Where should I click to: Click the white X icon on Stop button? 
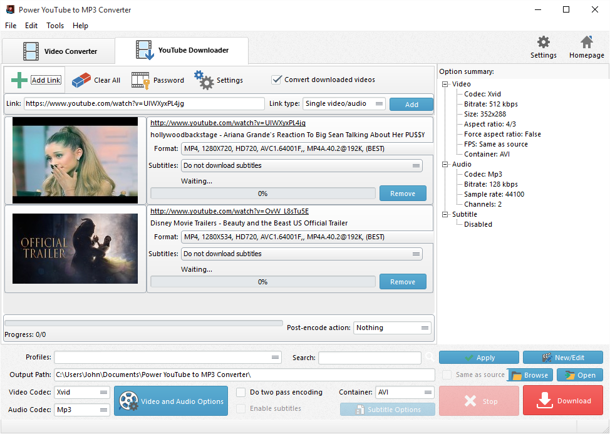(470, 401)
